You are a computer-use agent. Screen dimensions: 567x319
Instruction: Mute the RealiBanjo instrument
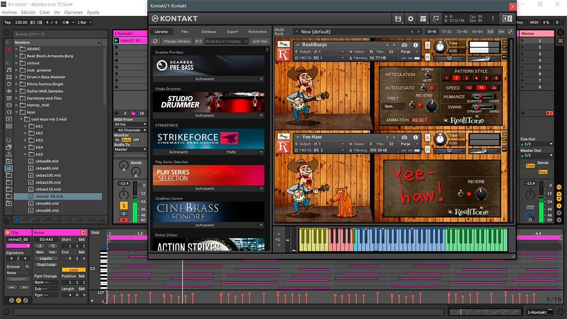tap(428, 57)
